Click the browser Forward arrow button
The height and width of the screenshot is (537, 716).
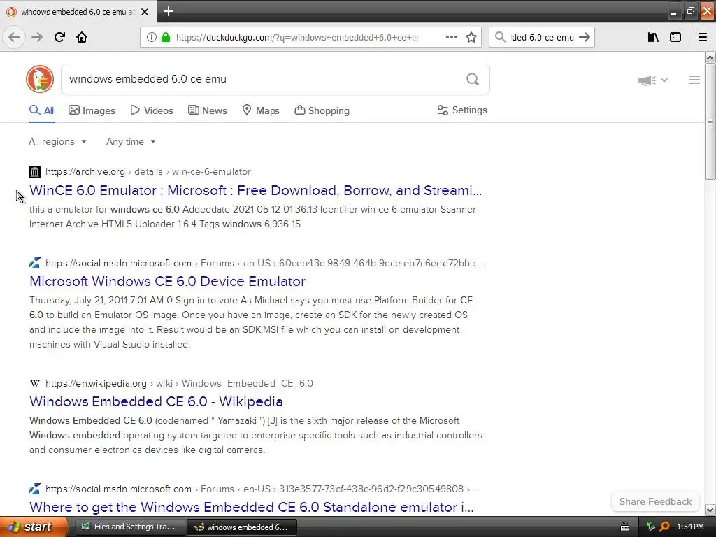point(37,37)
